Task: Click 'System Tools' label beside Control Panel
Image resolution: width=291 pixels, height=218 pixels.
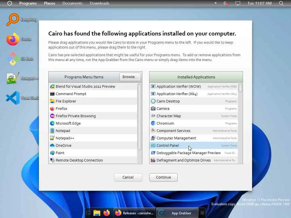Action: point(229,146)
